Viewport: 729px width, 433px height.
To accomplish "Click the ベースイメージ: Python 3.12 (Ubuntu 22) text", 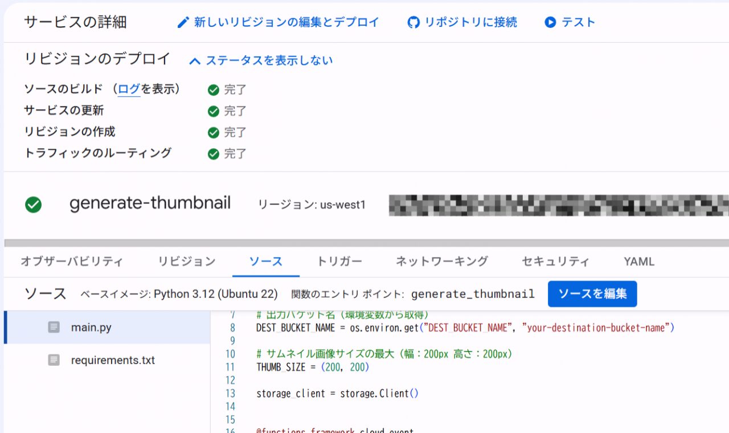I will coord(179,294).
